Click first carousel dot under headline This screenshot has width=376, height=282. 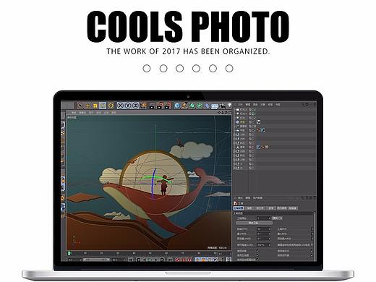(x=147, y=69)
